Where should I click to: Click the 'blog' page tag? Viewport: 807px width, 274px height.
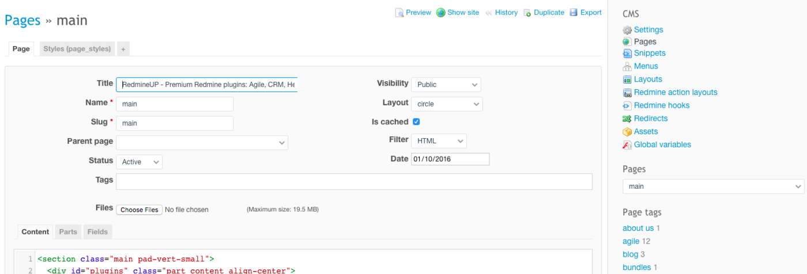point(630,254)
